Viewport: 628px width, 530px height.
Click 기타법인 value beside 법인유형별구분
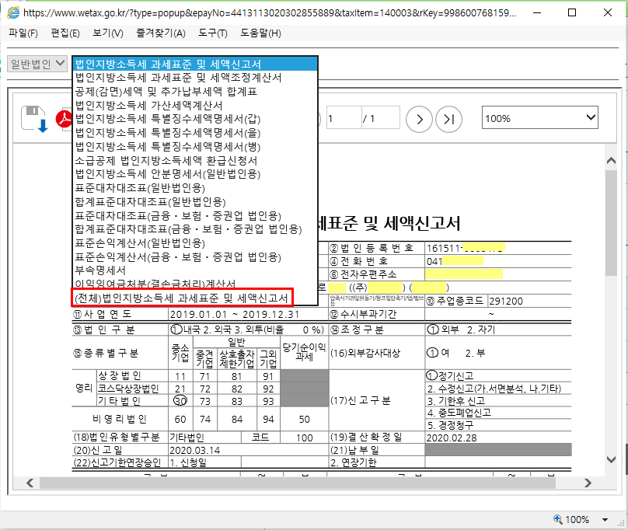(187, 438)
